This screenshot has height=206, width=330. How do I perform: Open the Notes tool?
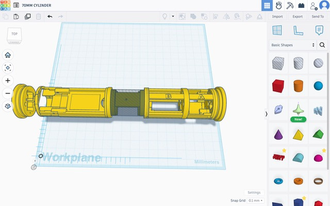319,30
